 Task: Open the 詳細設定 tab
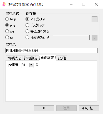tap(31, 58)
